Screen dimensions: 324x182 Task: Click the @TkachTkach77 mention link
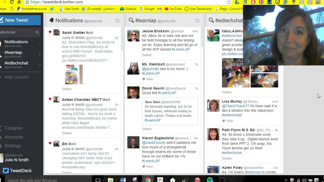coord(236,106)
